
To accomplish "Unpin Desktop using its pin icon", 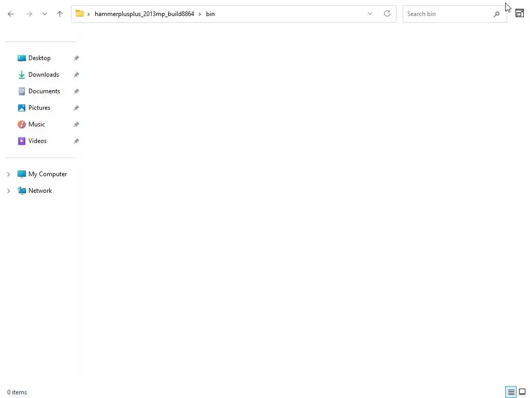I will pyautogui.click(x=77, y=58).
